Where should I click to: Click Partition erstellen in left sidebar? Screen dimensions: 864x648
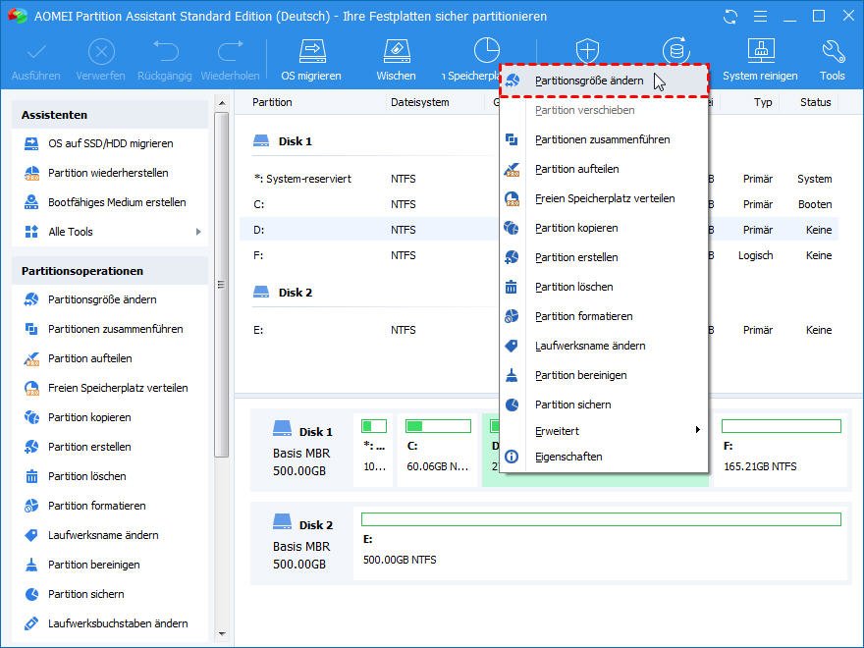pyautogui.click(x=110, y=447)
